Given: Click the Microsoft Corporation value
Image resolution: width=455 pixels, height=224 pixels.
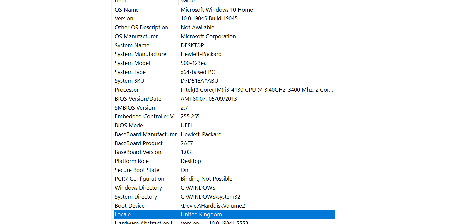Looking at the screenshot, I should (x=208, y=36).
